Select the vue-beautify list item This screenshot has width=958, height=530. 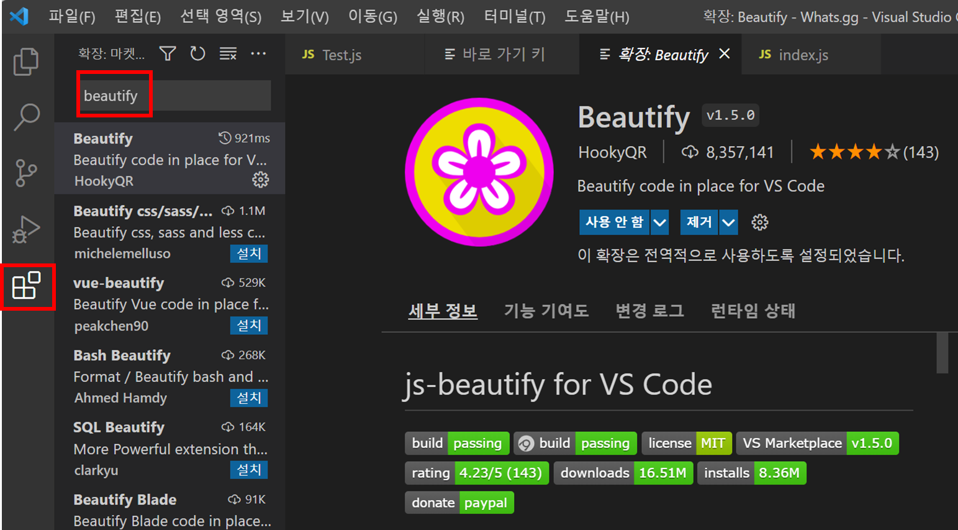point(169,303)
